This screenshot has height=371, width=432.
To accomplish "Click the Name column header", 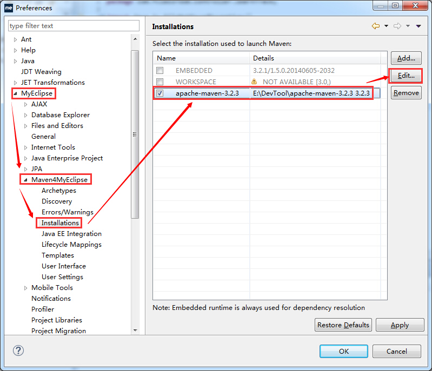I will pyautogui.click(x=201, y=58).
